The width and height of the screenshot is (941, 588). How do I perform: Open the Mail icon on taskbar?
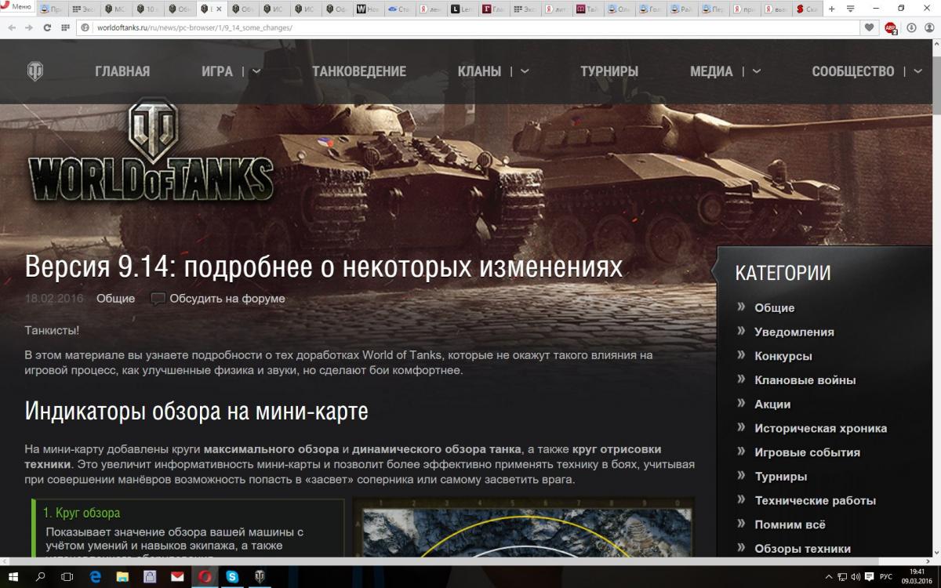point(177,577)
